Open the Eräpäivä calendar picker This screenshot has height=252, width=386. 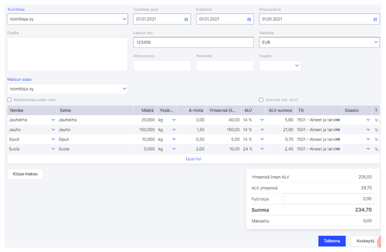(249, 19)
